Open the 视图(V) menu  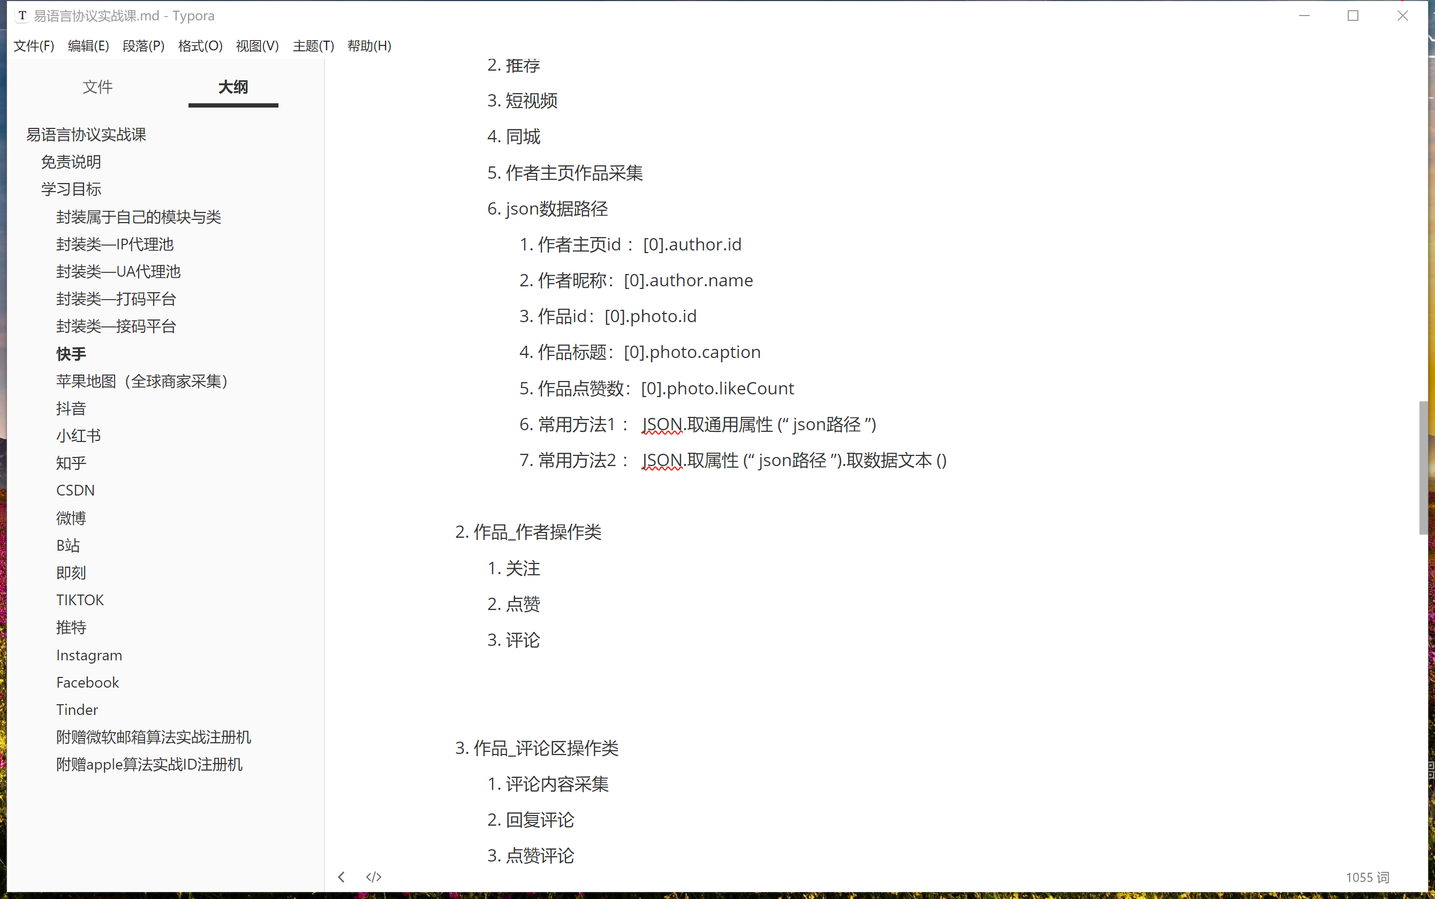(x=257, y=46)
